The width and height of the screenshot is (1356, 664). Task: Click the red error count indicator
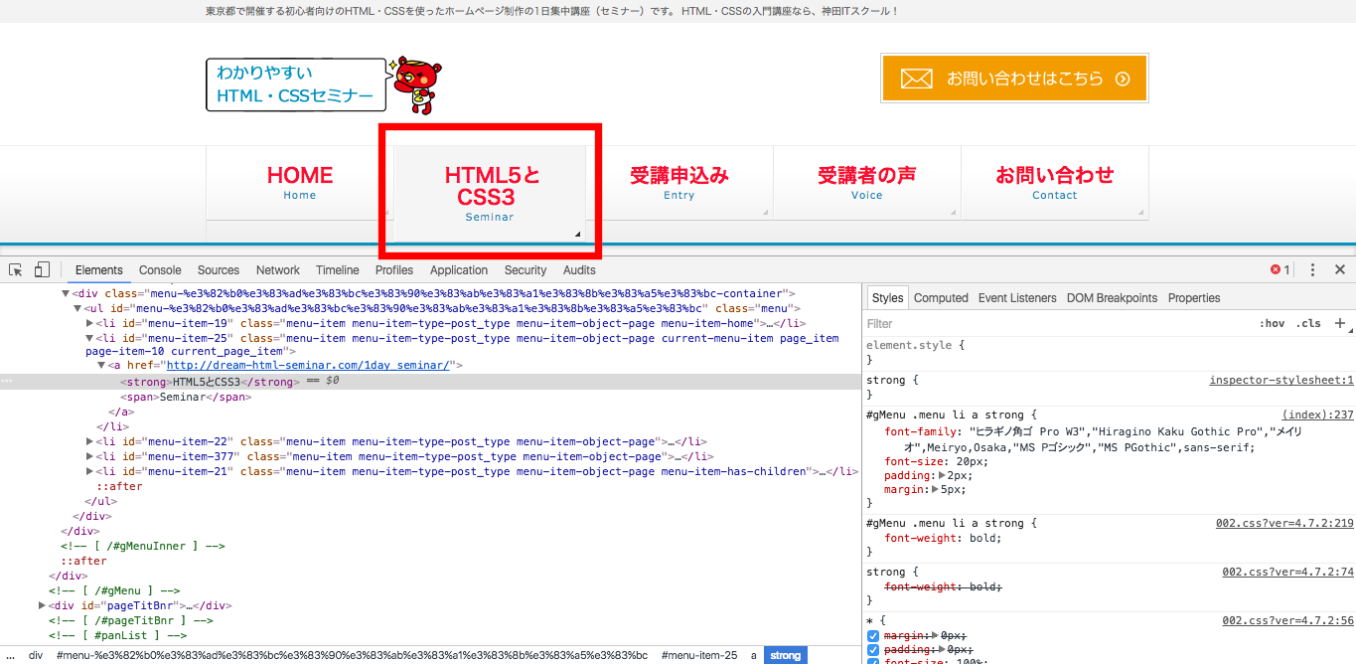1280,270
